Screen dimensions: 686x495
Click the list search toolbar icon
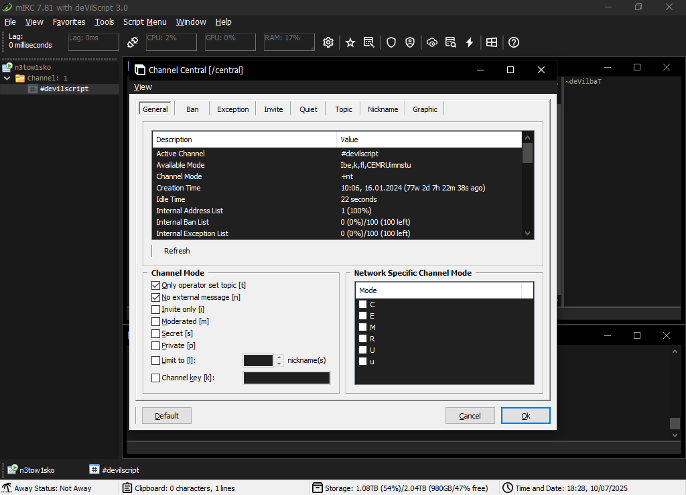(451, 42)
